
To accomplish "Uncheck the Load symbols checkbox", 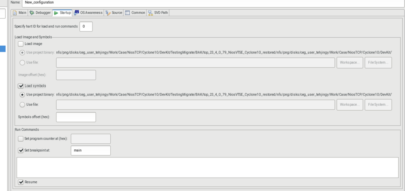I will 21,85.
